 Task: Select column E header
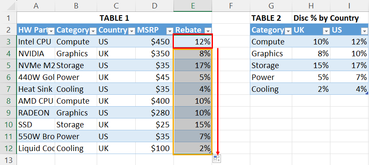tap(193, 6)
